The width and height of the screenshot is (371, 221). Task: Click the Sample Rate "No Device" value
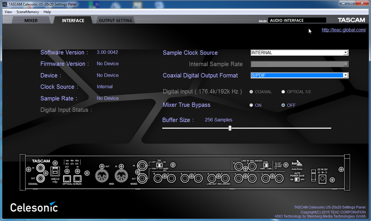tap(108, 98)
